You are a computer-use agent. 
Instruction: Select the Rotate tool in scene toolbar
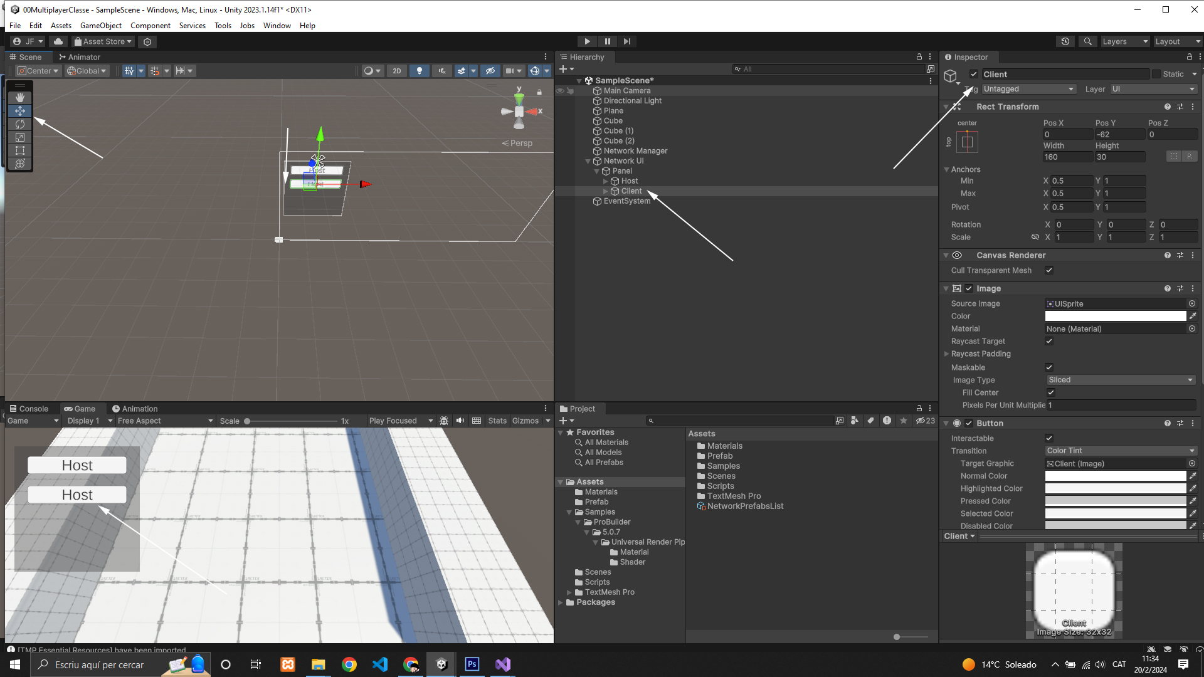coord(20,124)
